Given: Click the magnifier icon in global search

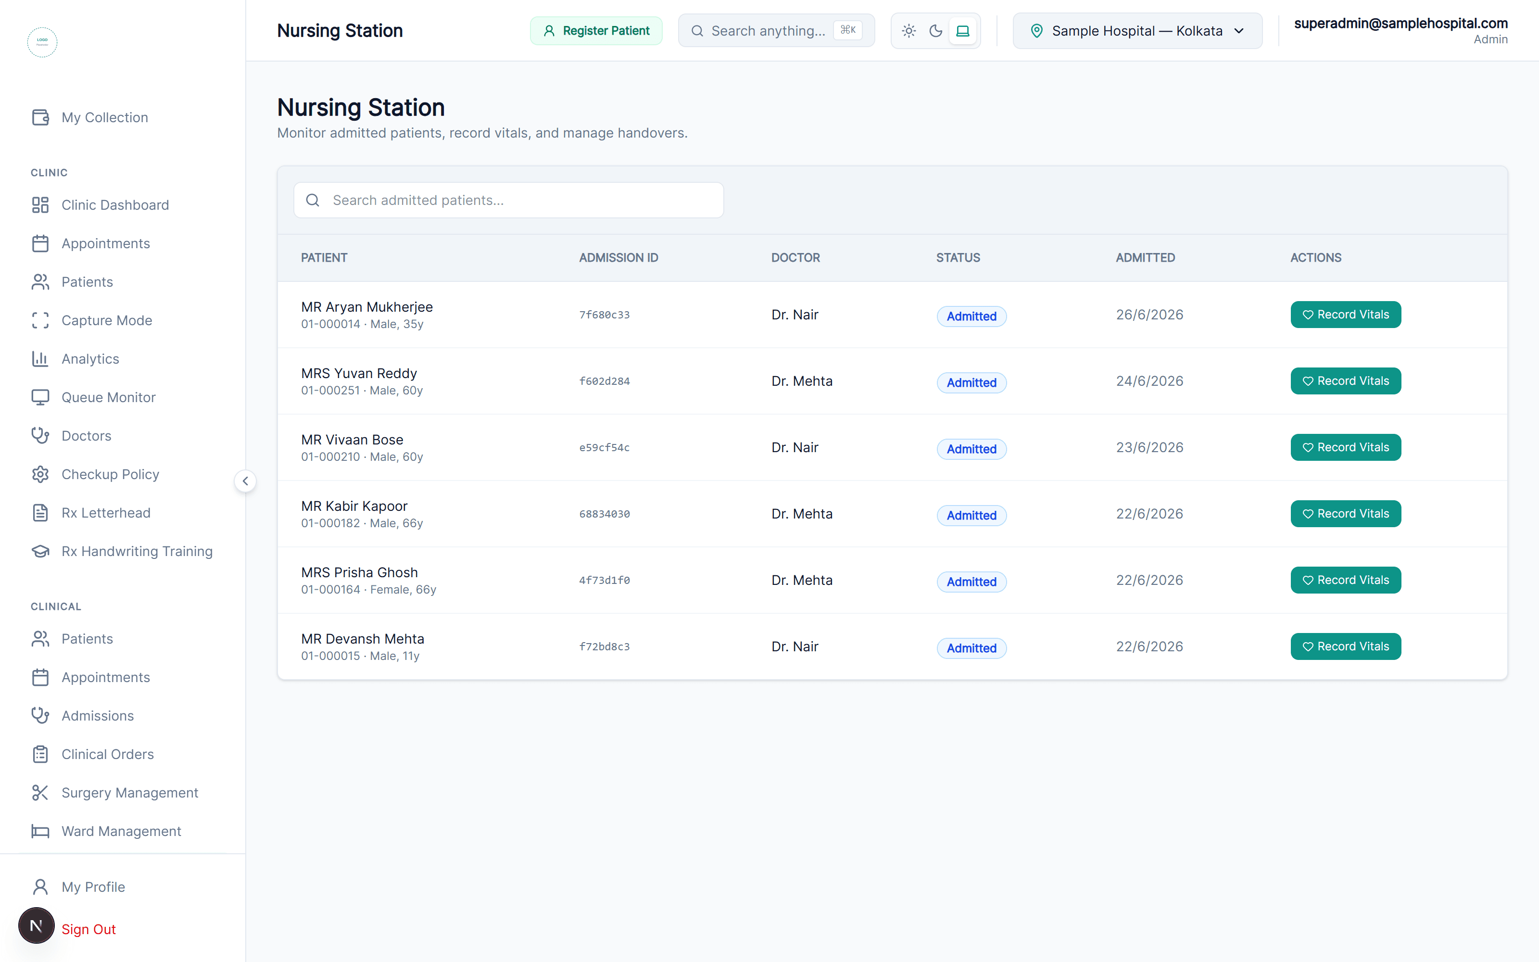Looking at the screenshot, I should pyautogui.click(x=697, y=30).
